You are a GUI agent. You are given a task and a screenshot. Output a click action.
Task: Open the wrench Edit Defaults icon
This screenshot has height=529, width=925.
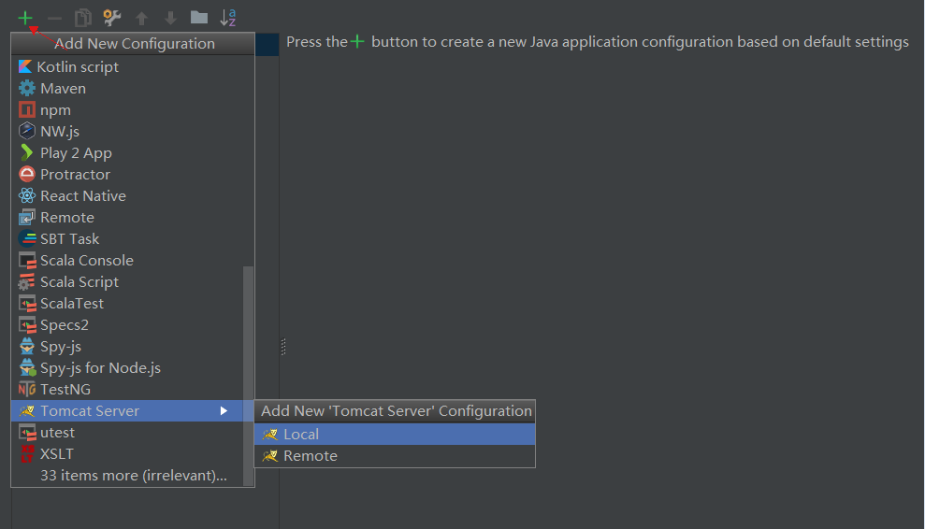[111, 18]
